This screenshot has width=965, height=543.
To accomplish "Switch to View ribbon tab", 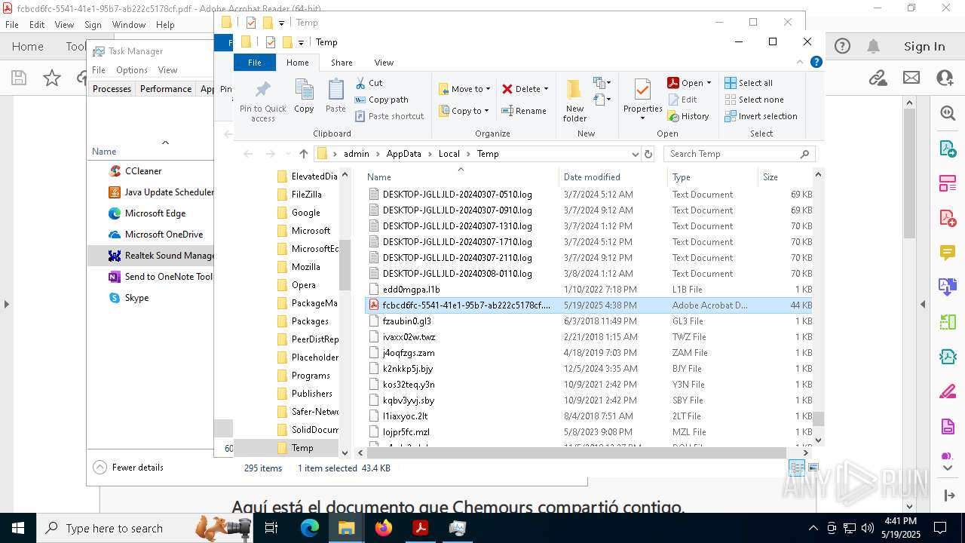I will [x=384, y=63].
